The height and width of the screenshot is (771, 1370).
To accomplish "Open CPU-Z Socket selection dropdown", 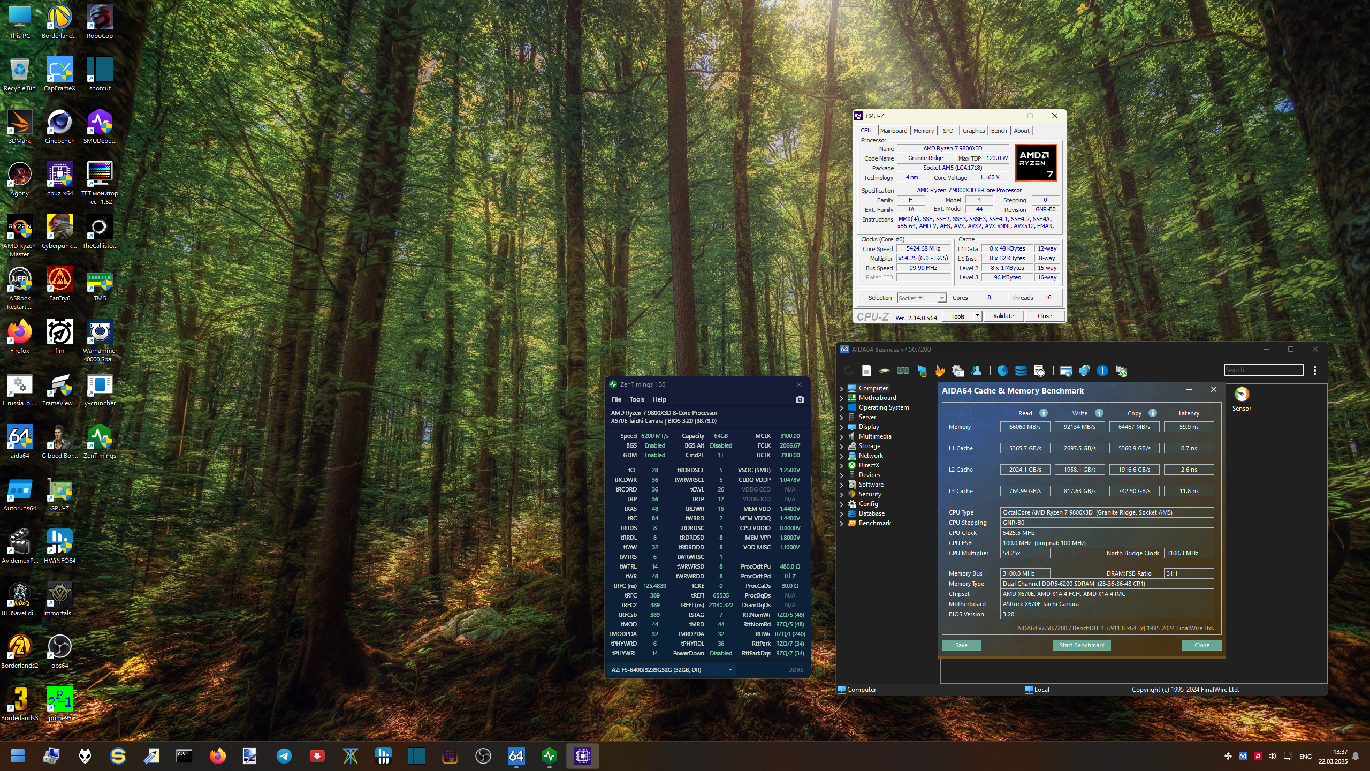I will [941, 298].
